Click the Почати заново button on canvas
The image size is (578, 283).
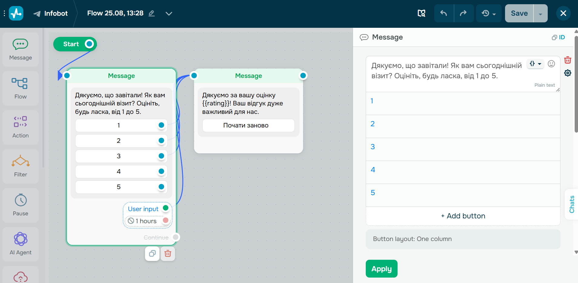pyautogui.click(x=248, y=125)
